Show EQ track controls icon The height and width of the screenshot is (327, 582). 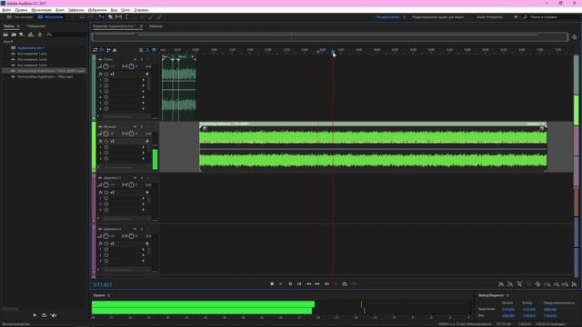(115, 50)
